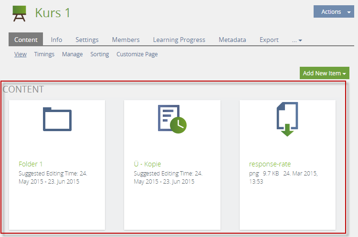Click the response-rate file download icon
The height and width of the screenshot is (237, 358).
point(287,119)
